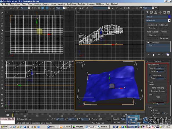
Task: Open the Schematic View icon
Action: tap(129, 8)
